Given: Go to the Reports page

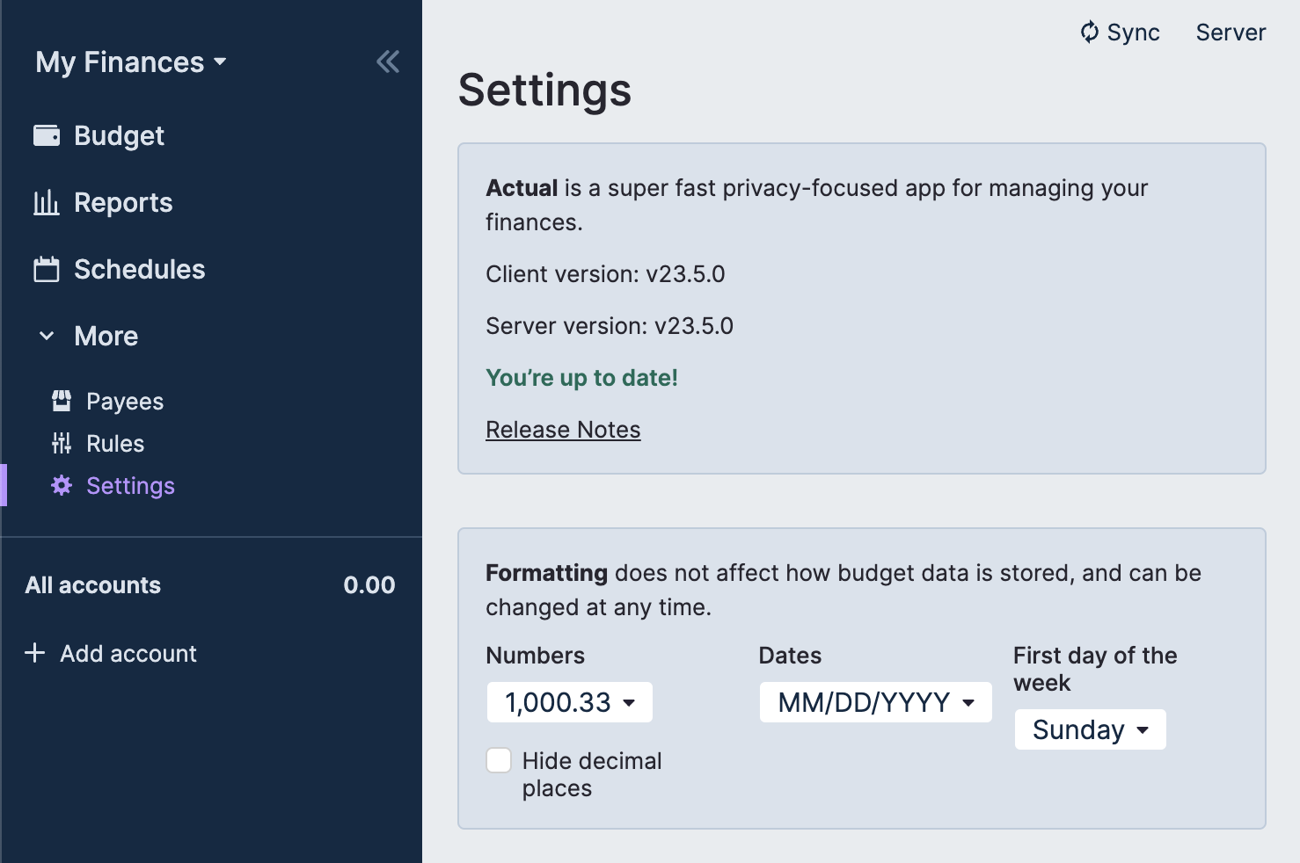Looking at the screenshot, I should pyautogui.click(x=123, y=203).
